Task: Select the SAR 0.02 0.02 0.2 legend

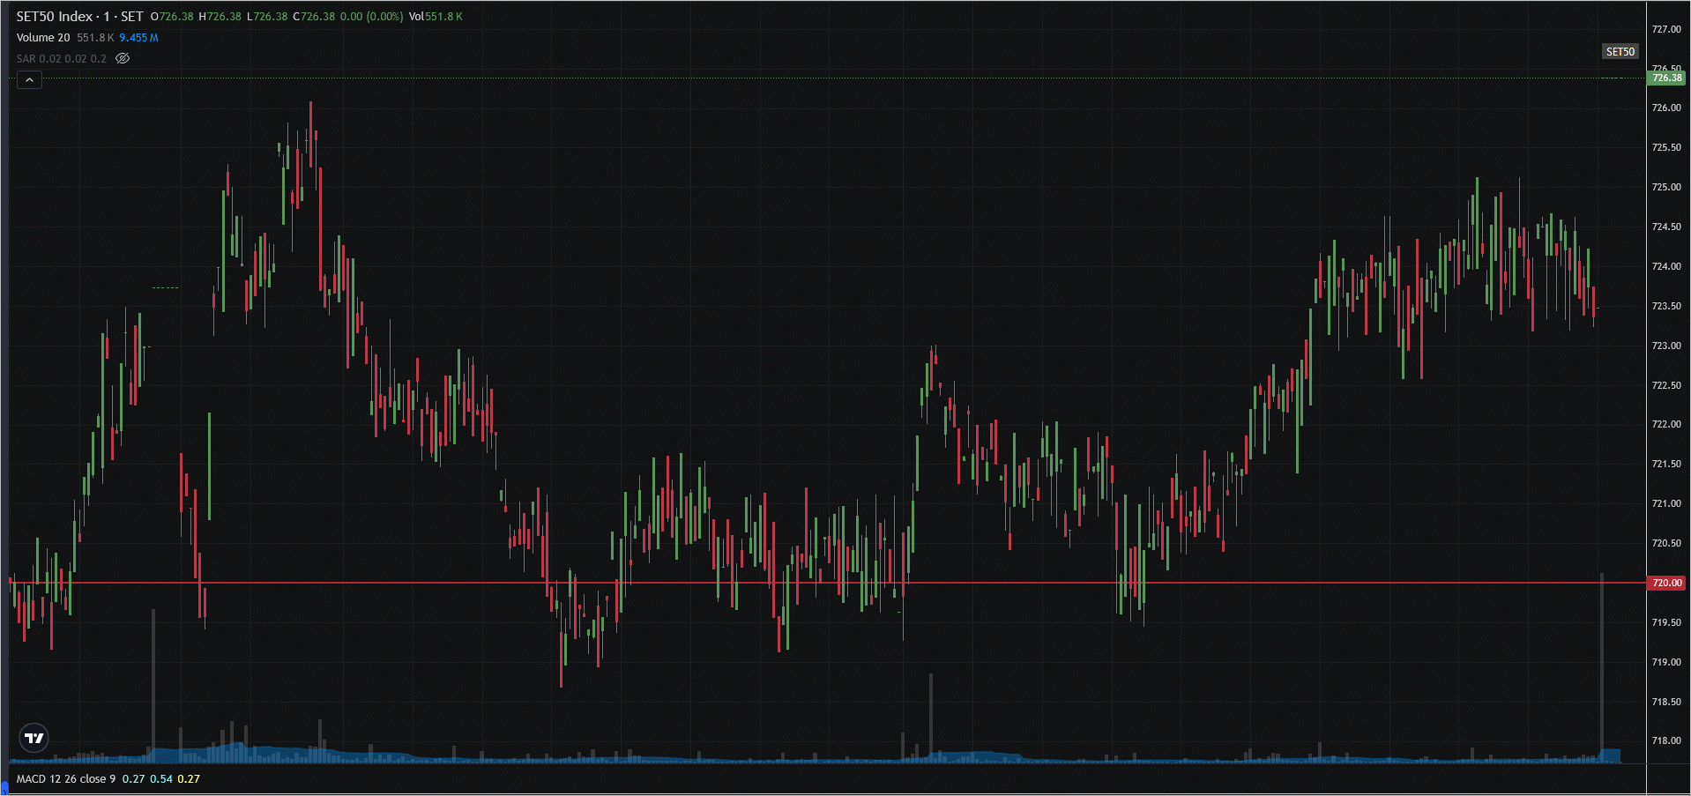Action: tap(61, 59)
